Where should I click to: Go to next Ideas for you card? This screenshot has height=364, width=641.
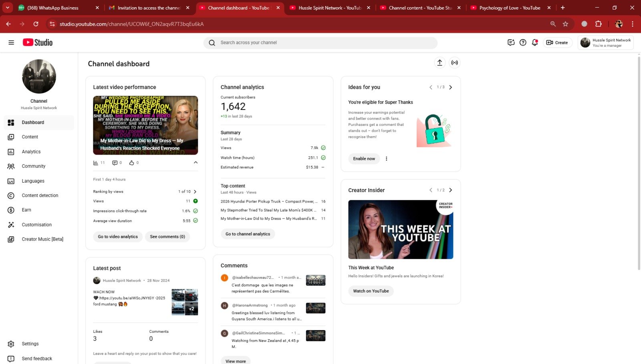(x=450, y=87)
